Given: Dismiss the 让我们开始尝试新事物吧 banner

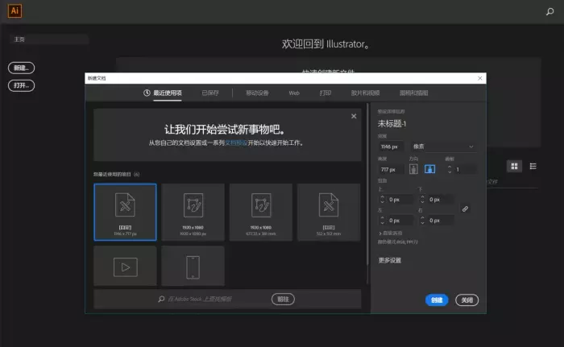Looking at the screenshot, I should coord(354,116).
